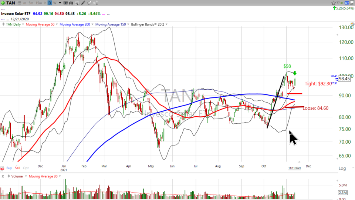355x200 pixels.
Task: Click the green '$98' annotation label
Action: coord(287,66)
